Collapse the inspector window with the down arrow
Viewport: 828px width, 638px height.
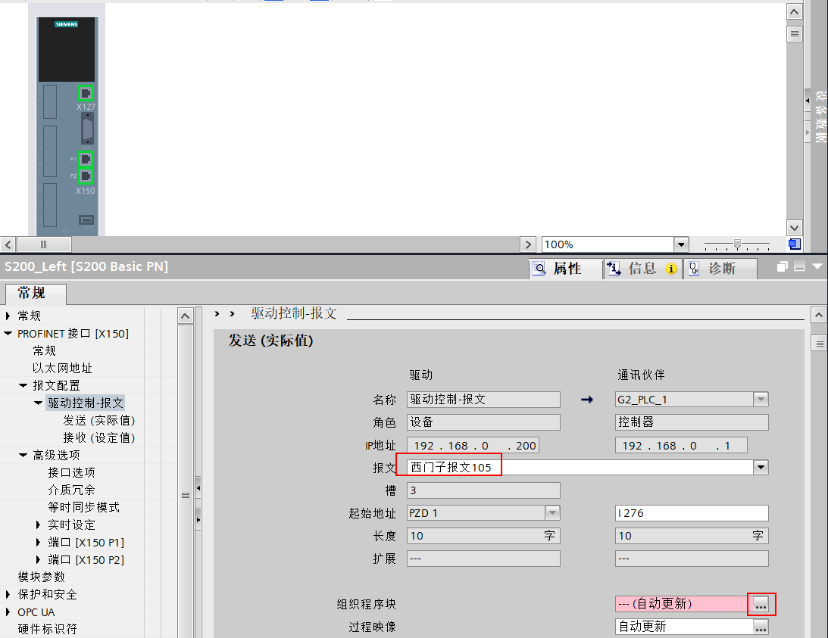[x=817, y=267]
